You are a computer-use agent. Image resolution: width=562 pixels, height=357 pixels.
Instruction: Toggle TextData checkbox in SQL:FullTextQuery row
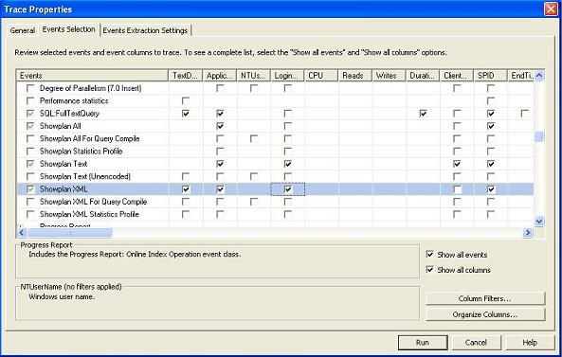186,114
